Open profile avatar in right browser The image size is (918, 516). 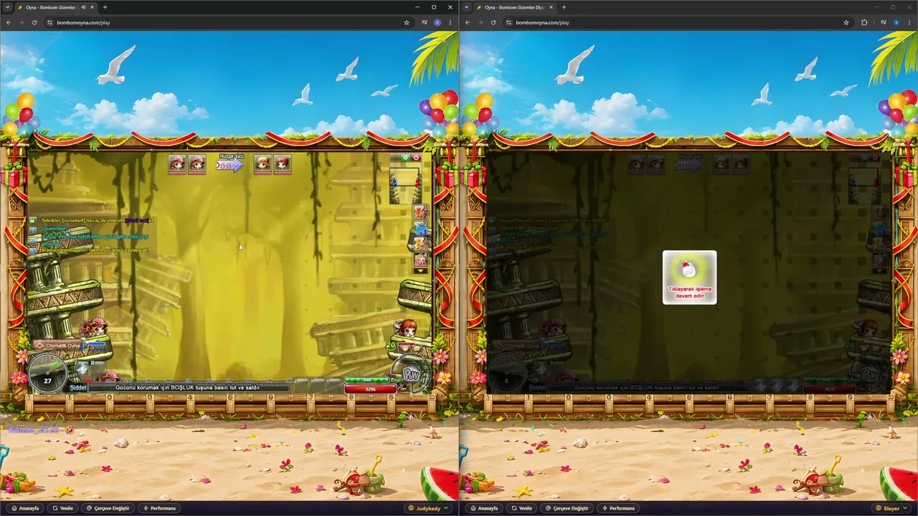(896, 22)
